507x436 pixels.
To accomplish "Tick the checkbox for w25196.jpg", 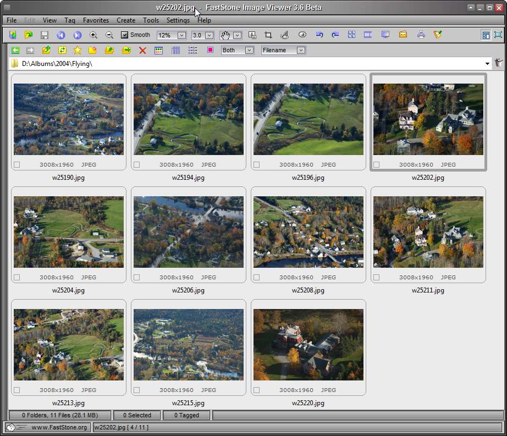I will pos(257,165).
